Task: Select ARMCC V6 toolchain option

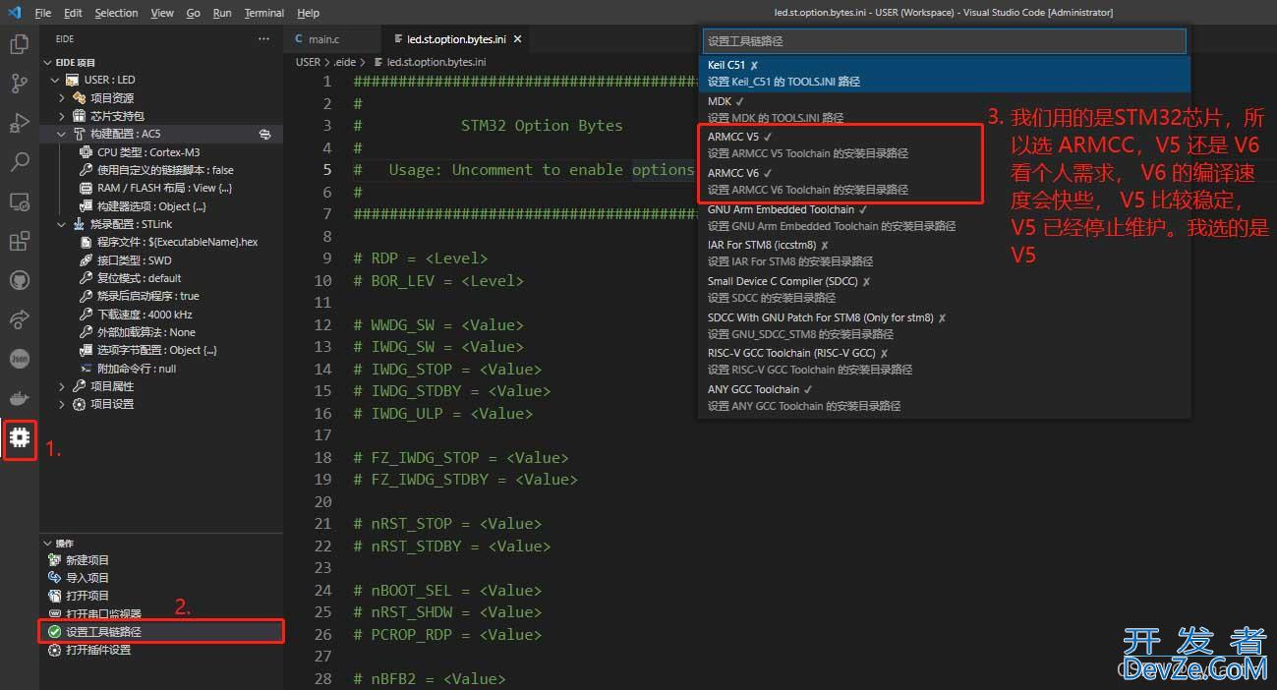Action: [944, 181]
